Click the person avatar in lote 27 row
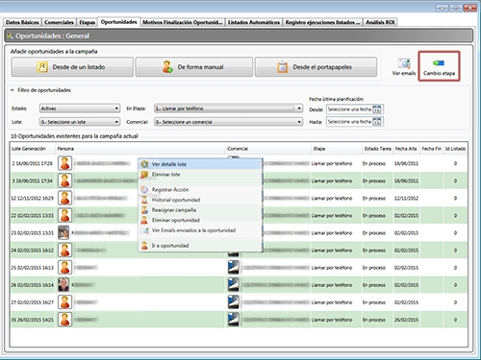This screenshot has width=481, height=360. click(x=64, y=302)
